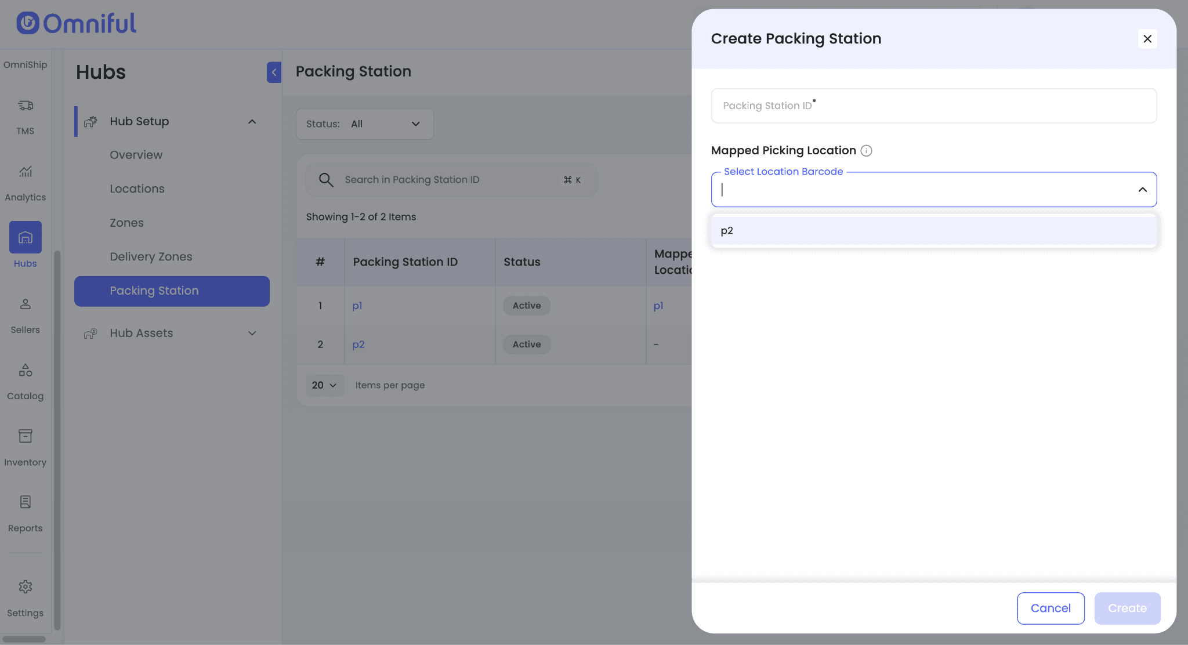Open the Reports document icon
The image size is (1188, 645).
[25, 502]
